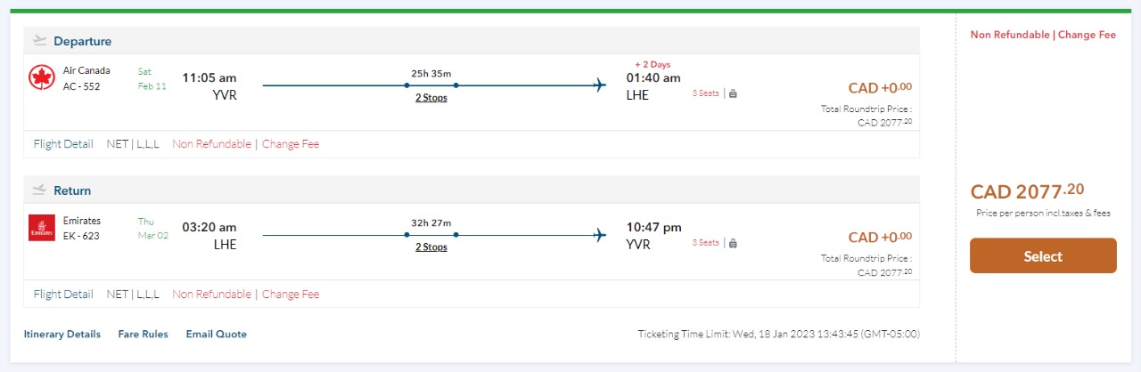Click the Email Quote link
Image resolution: width=1141 pixels, height=372 pixels.
(216, 335)
